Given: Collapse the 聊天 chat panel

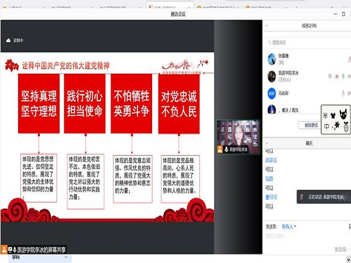Looking at the screenshot, I should (x=266, y=143).
